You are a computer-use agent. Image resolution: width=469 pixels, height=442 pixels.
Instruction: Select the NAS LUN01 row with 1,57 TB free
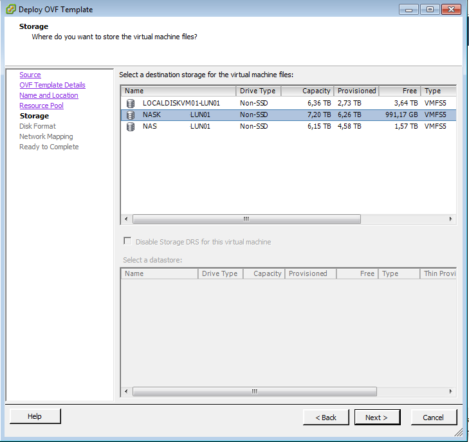(288, 127)
